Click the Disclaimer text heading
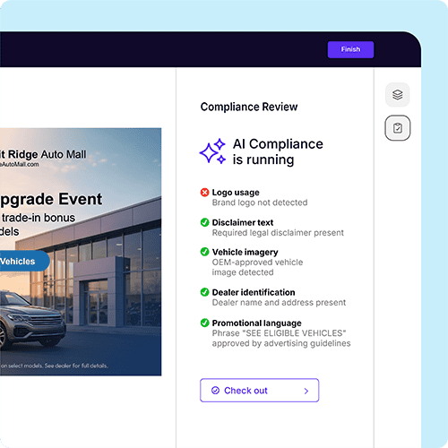This screenshot has height=448, width=448. tap(243, 222)
